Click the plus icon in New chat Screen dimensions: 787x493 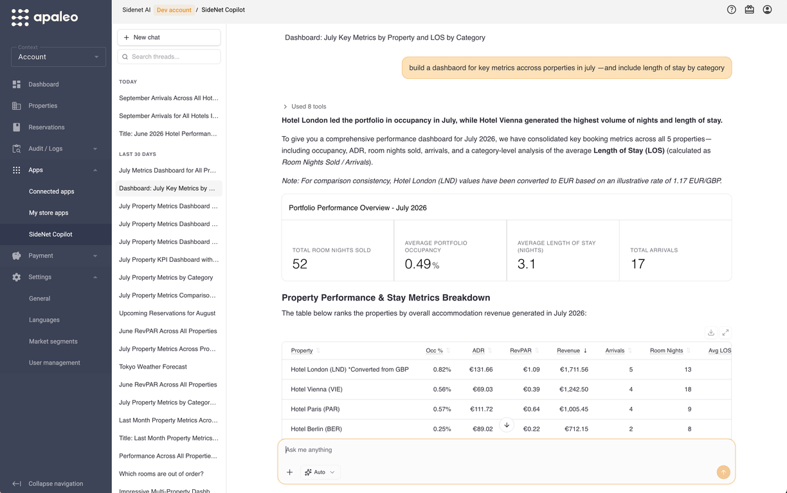[x=127, y=37]
